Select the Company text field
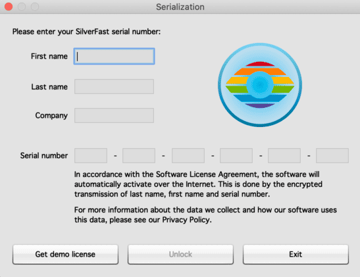Image resolution: width=360 pixels, height=277 pixels. tap(114, 115)
